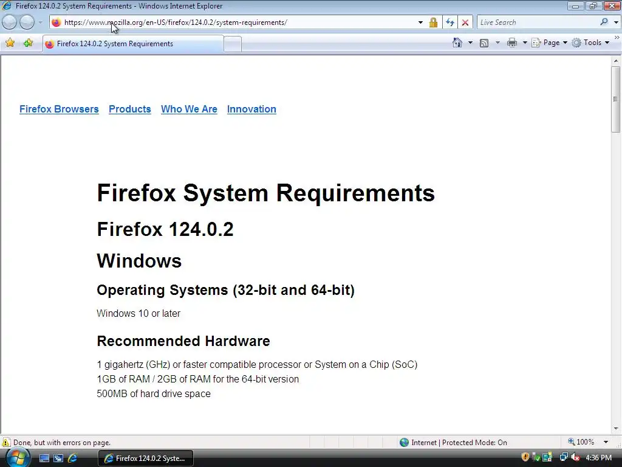Open the Tools menu

coord(590,43)
